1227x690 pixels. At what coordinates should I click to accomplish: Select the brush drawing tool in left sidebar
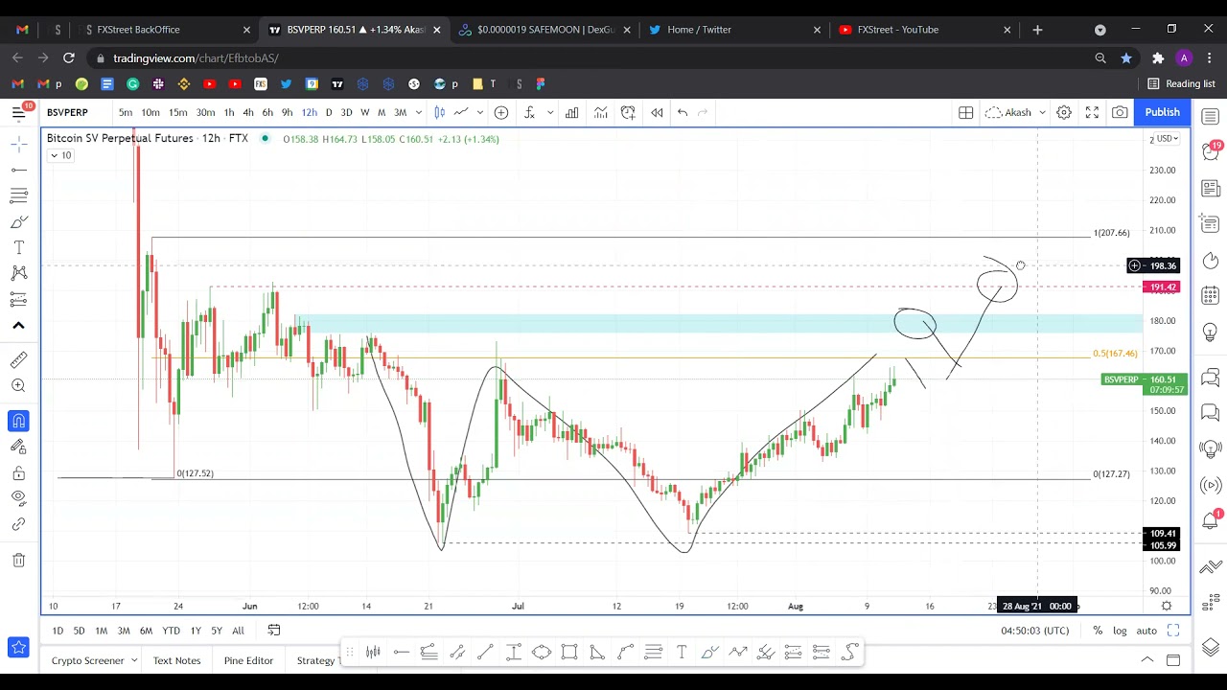click(x=18, y=222)
